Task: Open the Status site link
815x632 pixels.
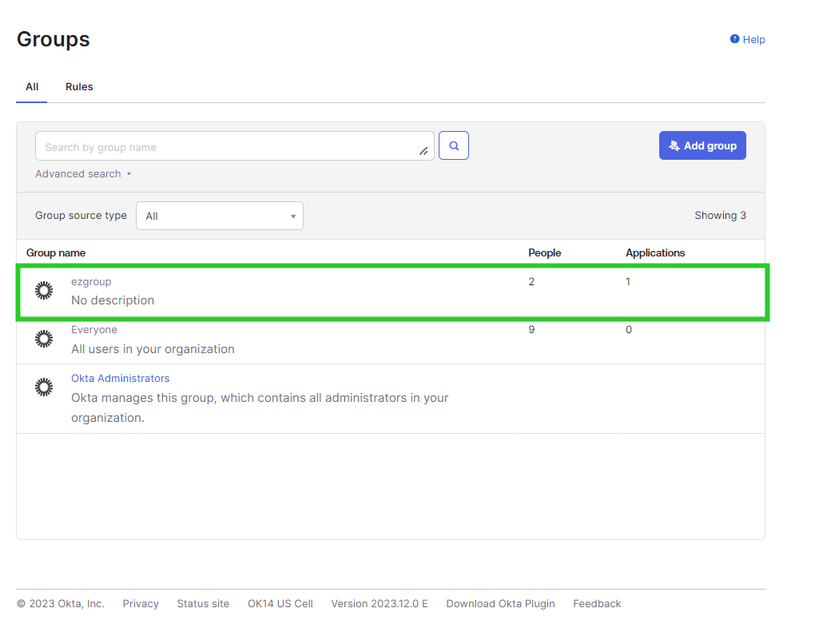Action: [203, 603]
